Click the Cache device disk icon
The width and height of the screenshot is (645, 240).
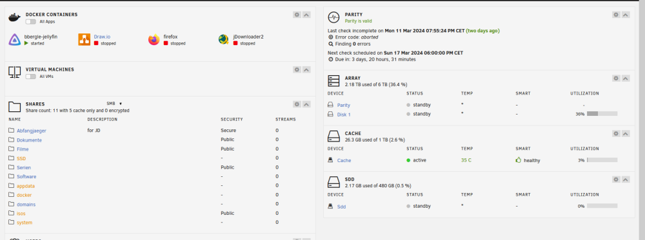[x=330, y=160]
